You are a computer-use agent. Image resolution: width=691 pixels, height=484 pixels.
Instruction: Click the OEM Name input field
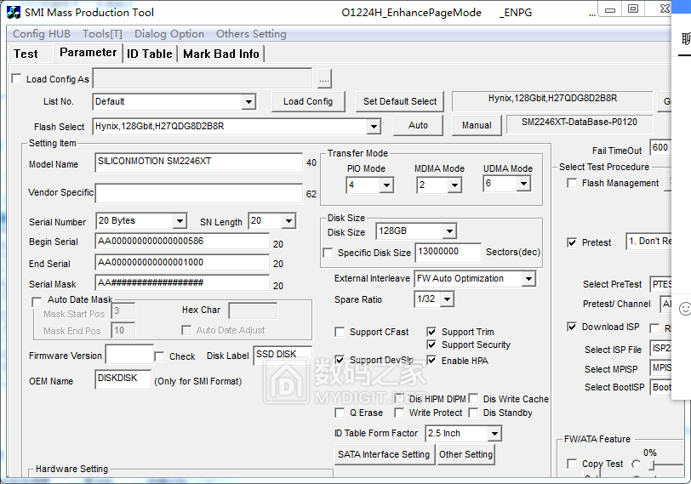point(123,379)
